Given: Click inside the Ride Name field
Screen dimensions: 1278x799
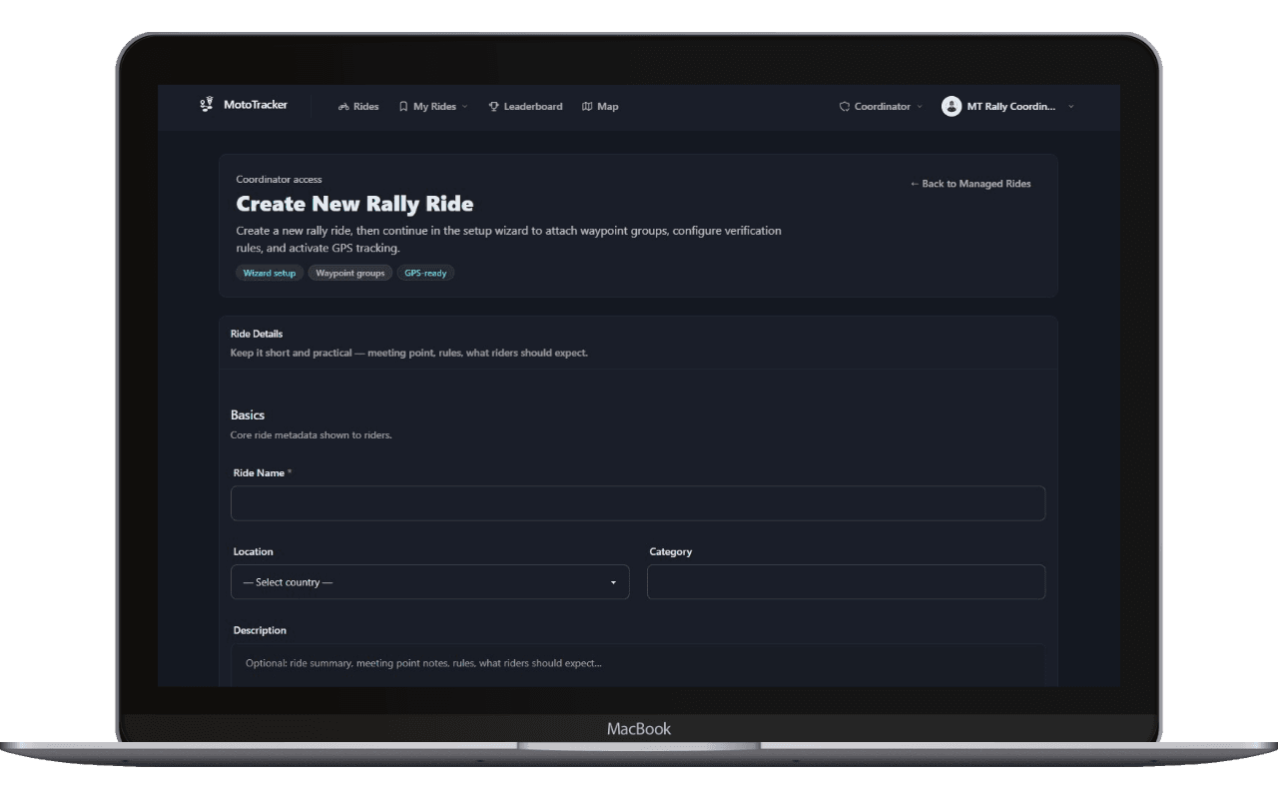Looking at the screenshot, I should 637,502.
